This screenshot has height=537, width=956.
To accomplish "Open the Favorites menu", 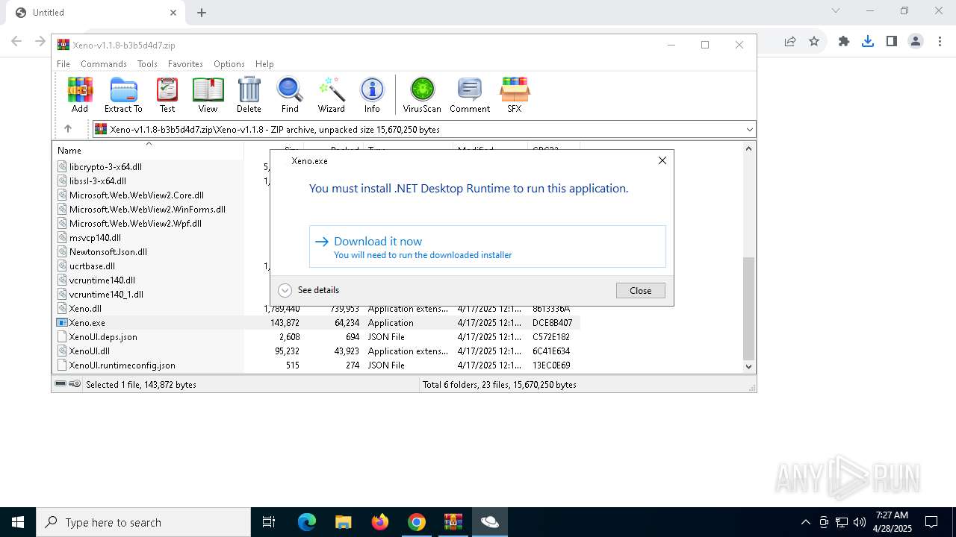I will point(185,64).
